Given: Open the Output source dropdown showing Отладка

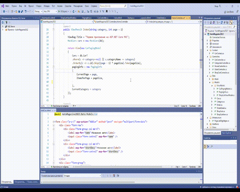Looking at the screenshot, I should pyautogui.click(x=82, y=176).
